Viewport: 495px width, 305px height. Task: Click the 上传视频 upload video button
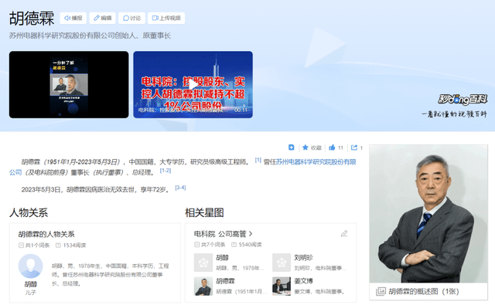click(166, 19)
